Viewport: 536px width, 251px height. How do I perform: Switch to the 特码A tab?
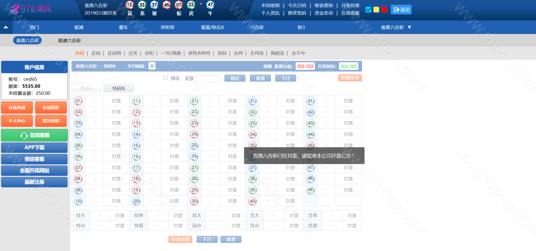[87, 88]
